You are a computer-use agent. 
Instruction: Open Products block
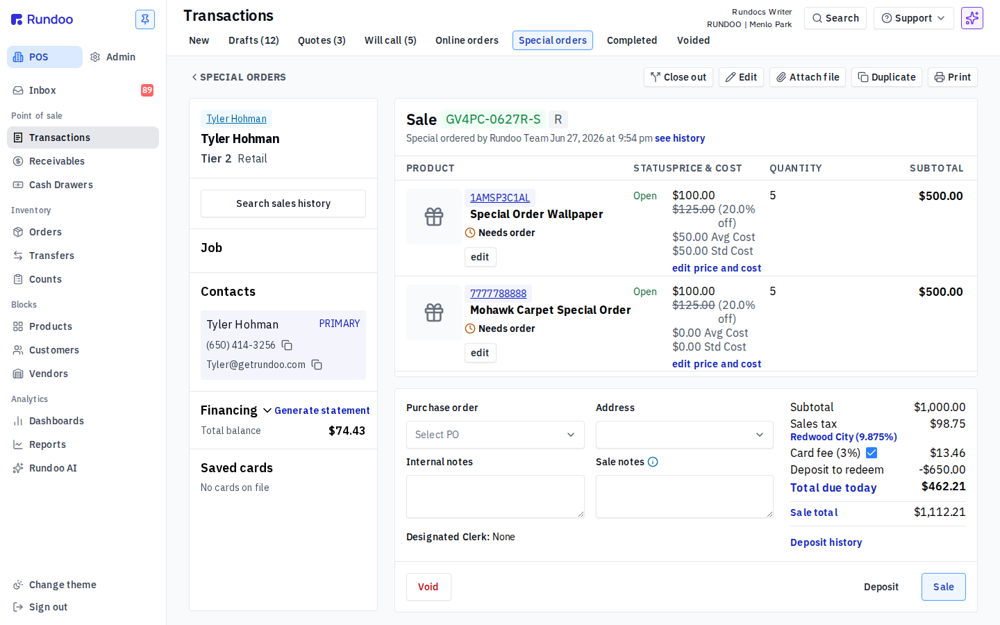pyautogui.click(x=83, y=326)
